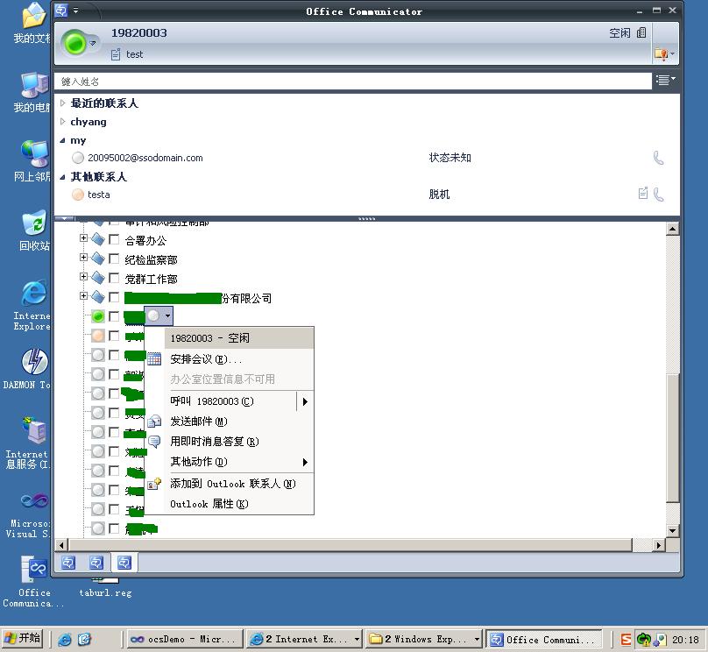Expand the 合署办公 tree node
Screen dimensions: 708x652
point(83,238)
